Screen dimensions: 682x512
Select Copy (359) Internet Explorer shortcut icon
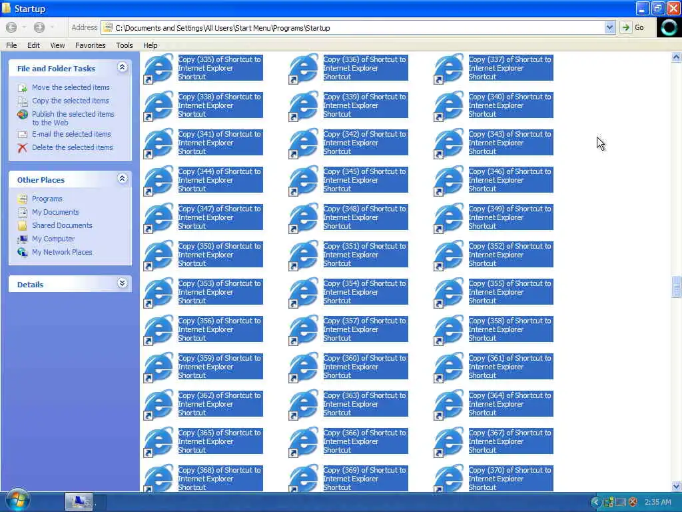[159, 367]
